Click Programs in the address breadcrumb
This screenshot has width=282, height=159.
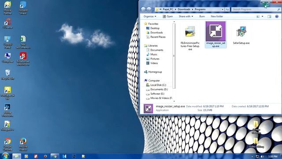(200, 9)
